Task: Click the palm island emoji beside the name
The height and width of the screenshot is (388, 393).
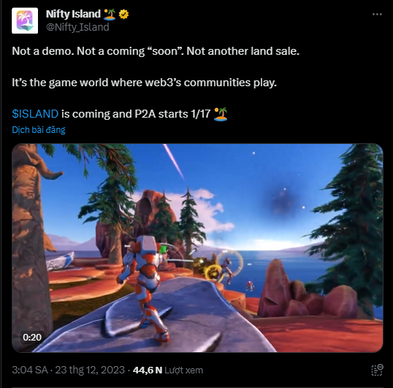Action: [110, 15]
